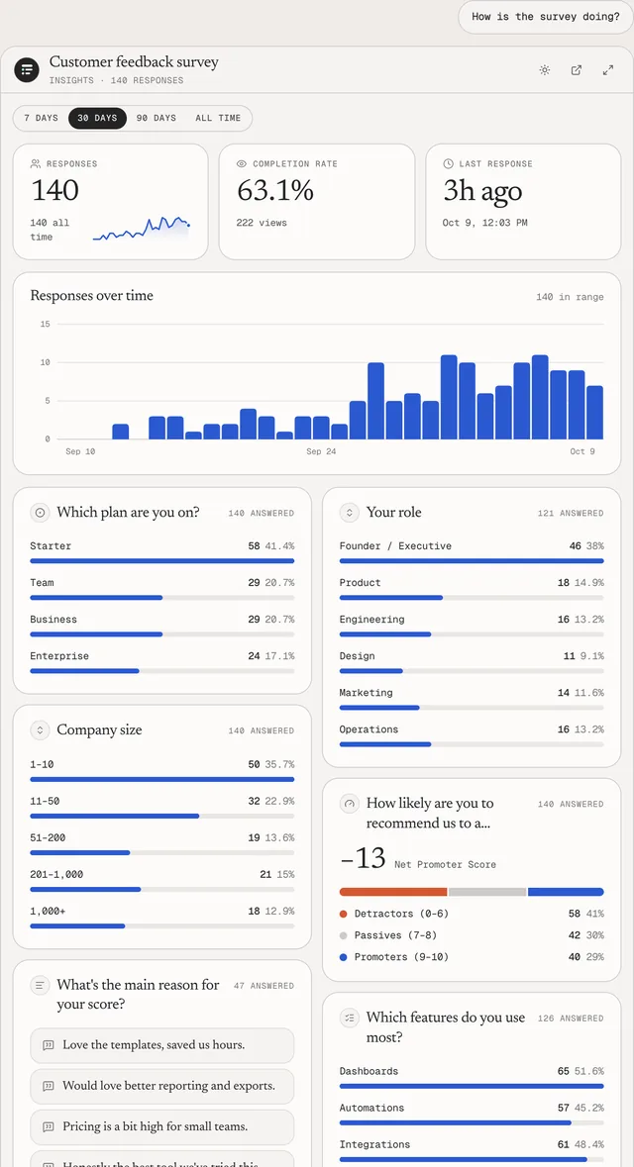Click the 'Customer feedback survey' title

point(134,61)
